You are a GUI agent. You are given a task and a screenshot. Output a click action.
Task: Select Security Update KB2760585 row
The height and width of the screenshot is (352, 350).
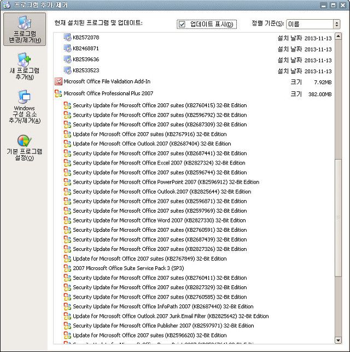(160, 297)
